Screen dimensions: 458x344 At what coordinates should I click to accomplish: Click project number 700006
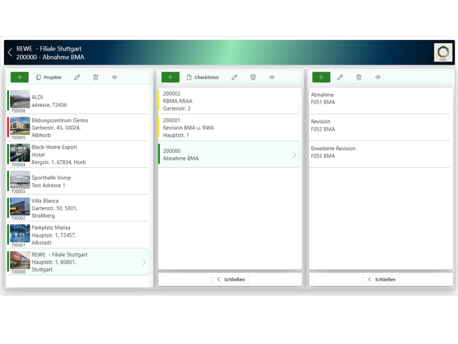pyautogui.click(x=18, y=111)
